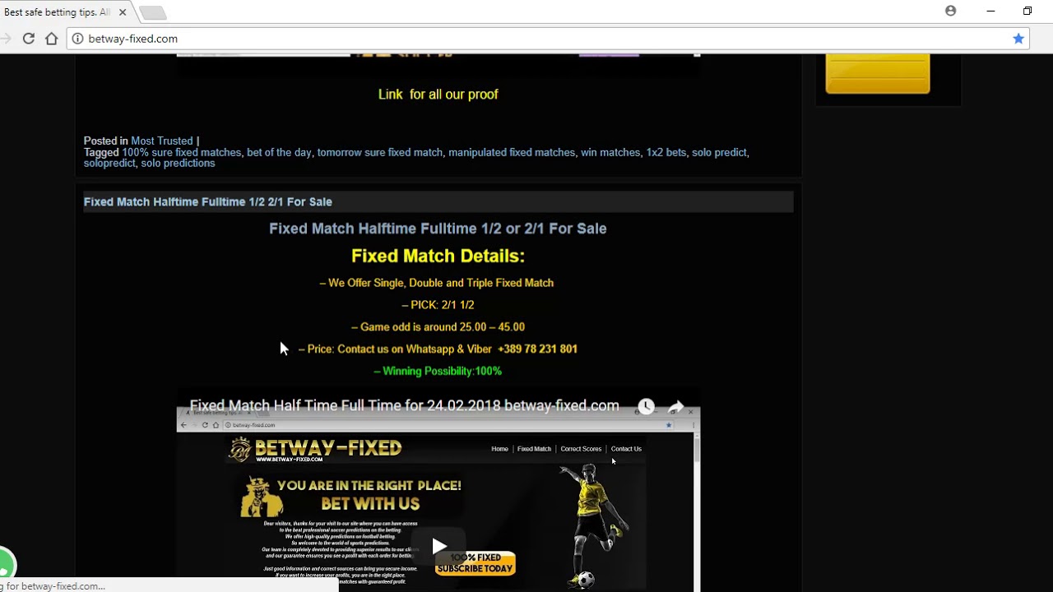
Task: Open video title 'Fixed Match Half Time Full Time for 24.02.2018'
Action: coord(404,405)
